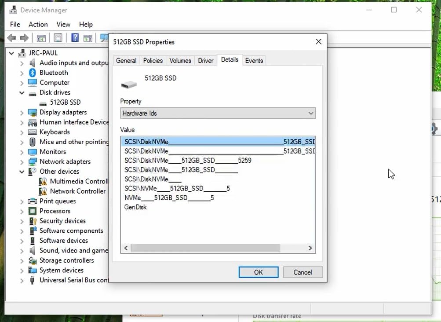Click the Cancel button

pos(303,272)
